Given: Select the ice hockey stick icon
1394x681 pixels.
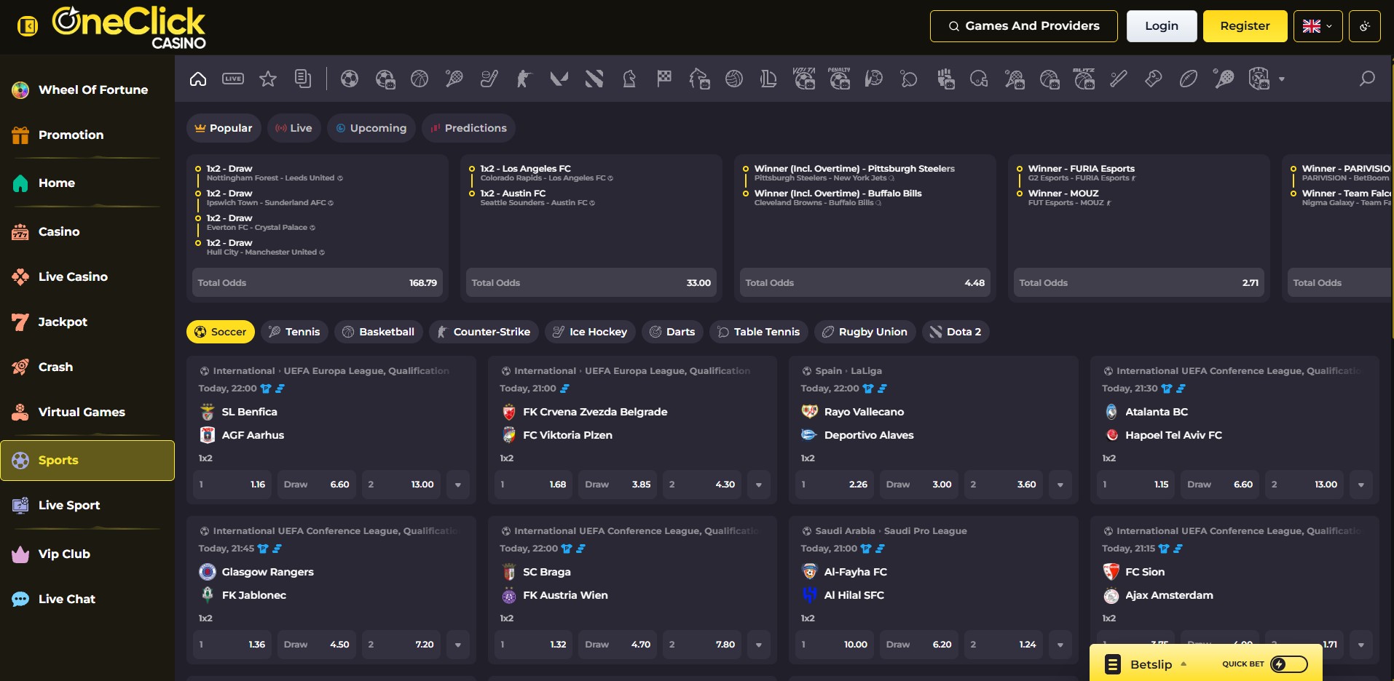Looking at the screenshot, I should [x=489, y=79].
